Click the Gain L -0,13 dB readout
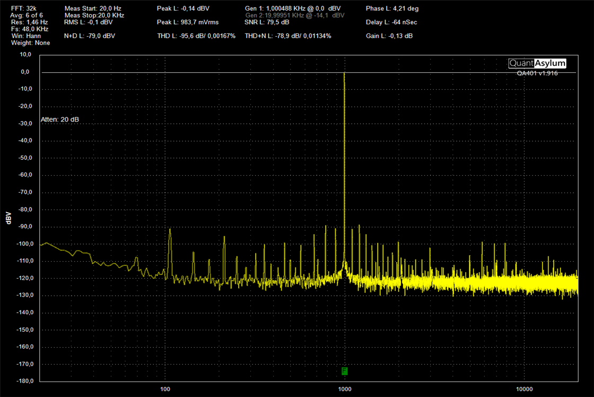The width and height of the screenshot is (594, 397). [x=389, y=36]
